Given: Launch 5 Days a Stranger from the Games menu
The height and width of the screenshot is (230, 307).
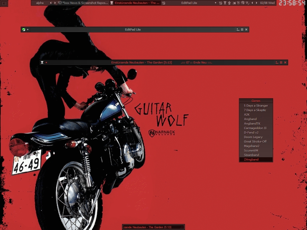Looking at the screenshot, I should (256, 106).
